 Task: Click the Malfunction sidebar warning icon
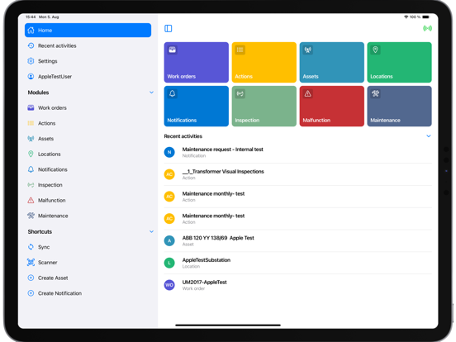(31, 201)
